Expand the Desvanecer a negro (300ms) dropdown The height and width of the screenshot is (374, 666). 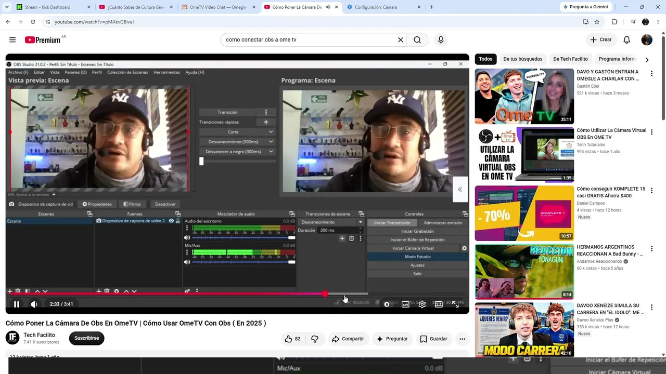click(x=237, y=152)
